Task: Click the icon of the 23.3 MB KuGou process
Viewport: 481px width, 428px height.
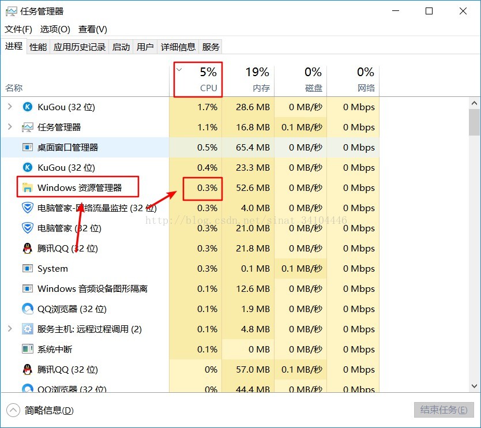Action: point(28,167)
